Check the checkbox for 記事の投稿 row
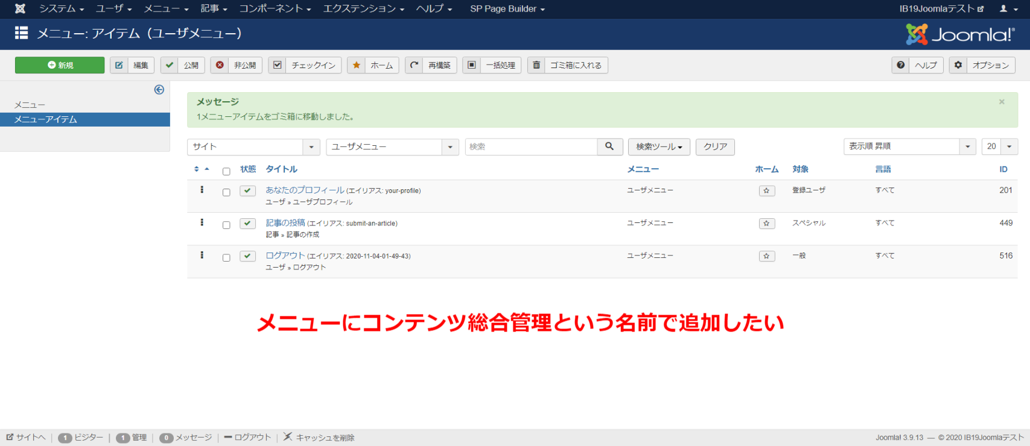 click(x=226, y=225)
